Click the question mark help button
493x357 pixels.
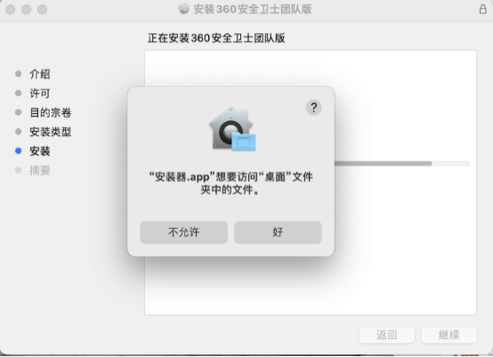coord(313,108)
